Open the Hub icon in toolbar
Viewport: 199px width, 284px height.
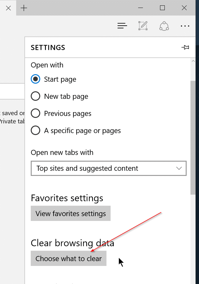pyautogui.click(x=122, y=26)
